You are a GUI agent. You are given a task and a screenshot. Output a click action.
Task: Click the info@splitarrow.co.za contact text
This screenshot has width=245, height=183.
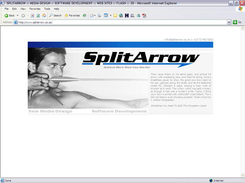177,39
